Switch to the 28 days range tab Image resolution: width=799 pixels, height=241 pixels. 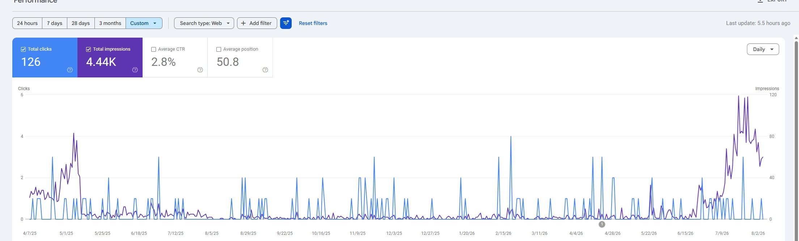[81, 23]
